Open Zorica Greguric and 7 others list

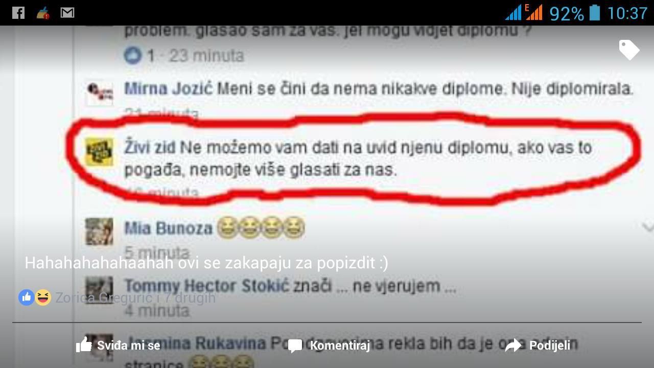pos(135,297)
